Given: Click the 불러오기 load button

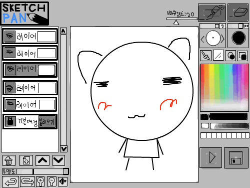Looking at the screenshot, I should coord(47,122).
